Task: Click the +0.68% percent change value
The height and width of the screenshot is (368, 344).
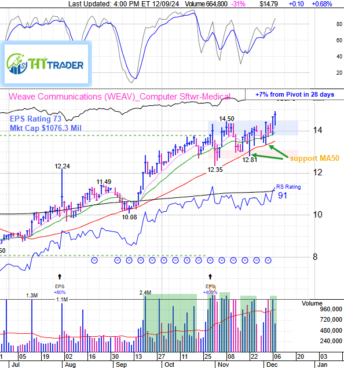Action: [x=322, y=4]
